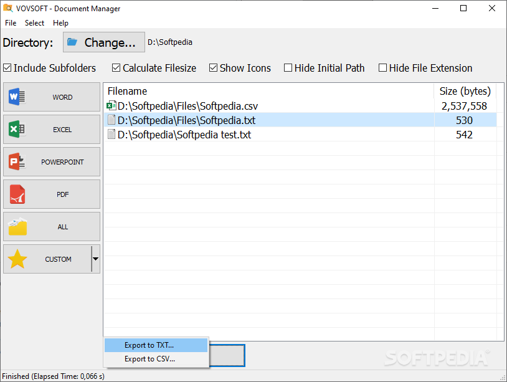507x382 pixels.
Task: Uncheck Calculate Filesize option
Action: [x=116, y=68]
